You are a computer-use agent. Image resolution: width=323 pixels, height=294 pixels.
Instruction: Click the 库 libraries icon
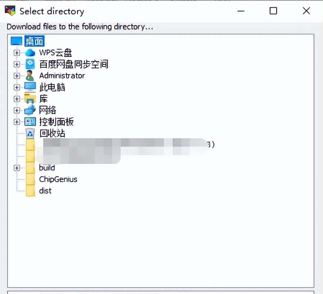click(x=30, y=99)
